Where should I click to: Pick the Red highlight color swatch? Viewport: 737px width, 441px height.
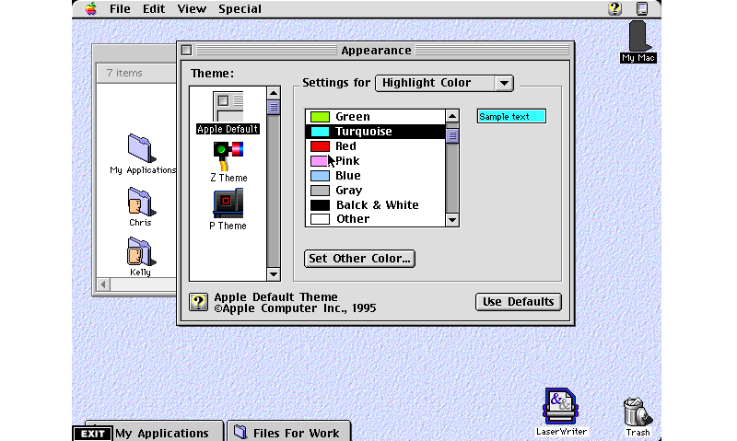tap(320, 146)
